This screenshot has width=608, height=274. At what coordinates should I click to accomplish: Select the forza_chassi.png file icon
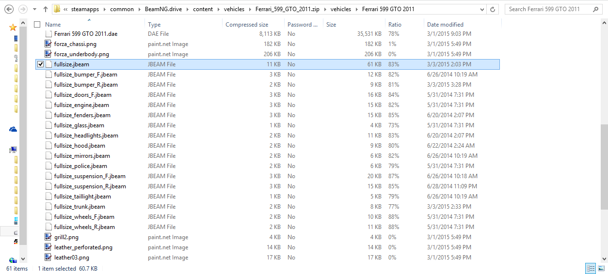[48, 44]
